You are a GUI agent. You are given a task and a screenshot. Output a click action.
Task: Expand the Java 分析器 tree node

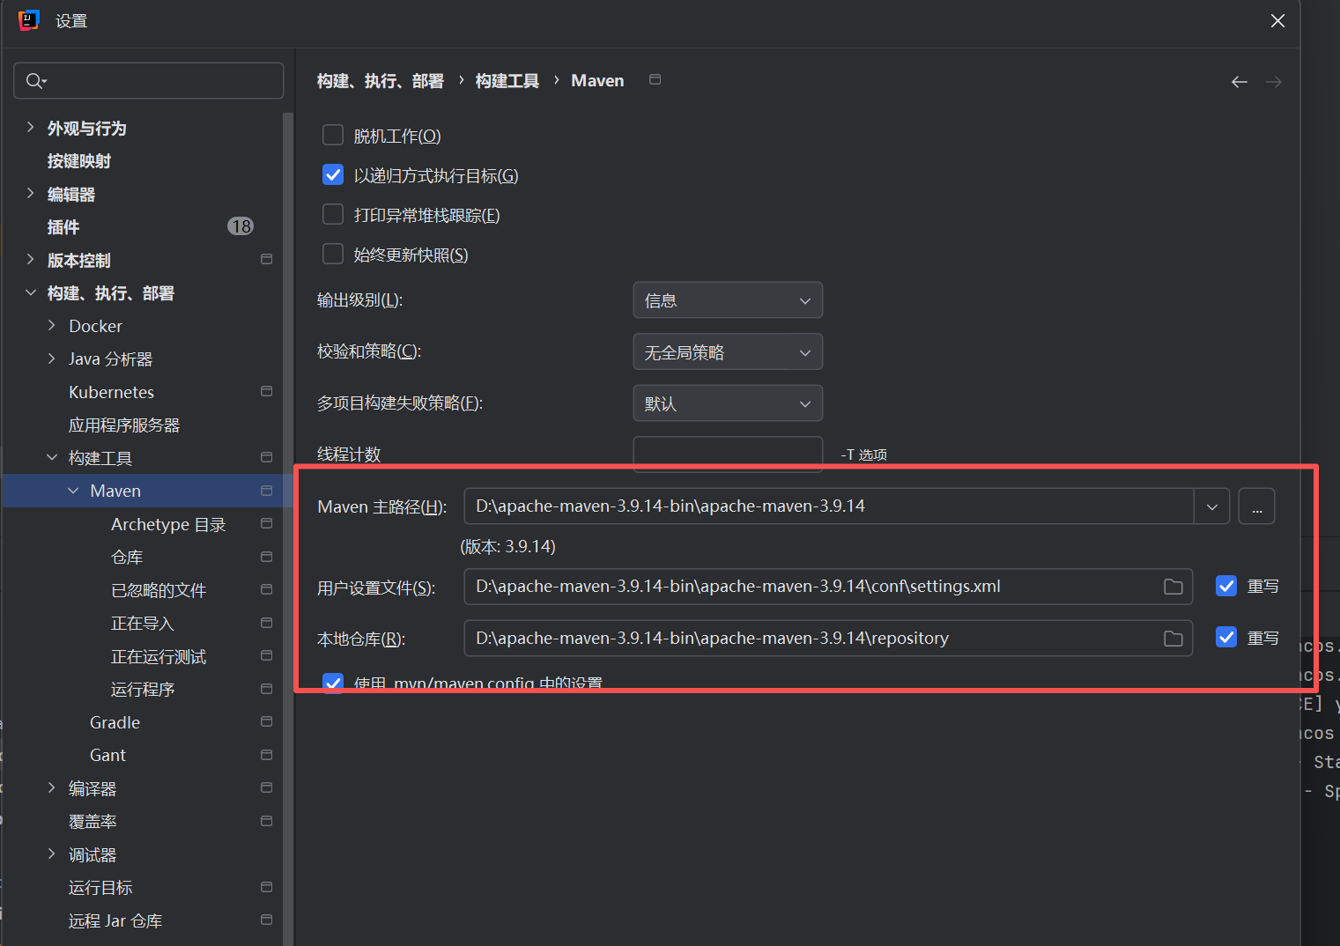pos(52,358)
